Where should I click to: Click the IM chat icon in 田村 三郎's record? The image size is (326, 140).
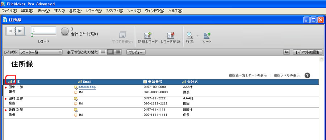coord(76,103)
